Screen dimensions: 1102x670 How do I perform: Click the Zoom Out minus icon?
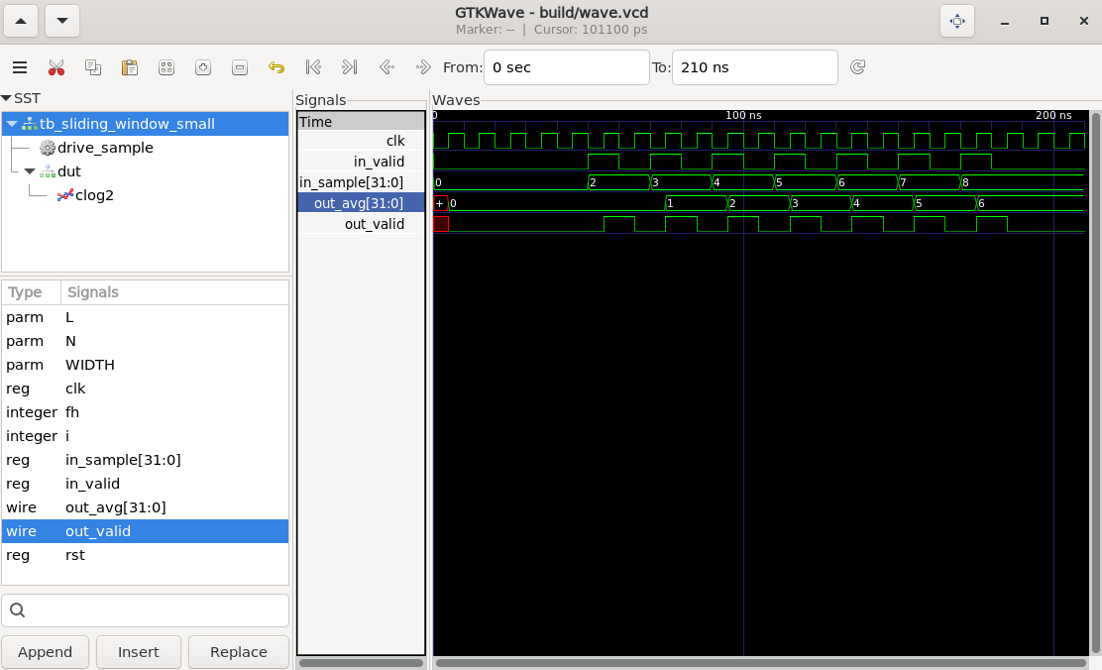(240, 67)
